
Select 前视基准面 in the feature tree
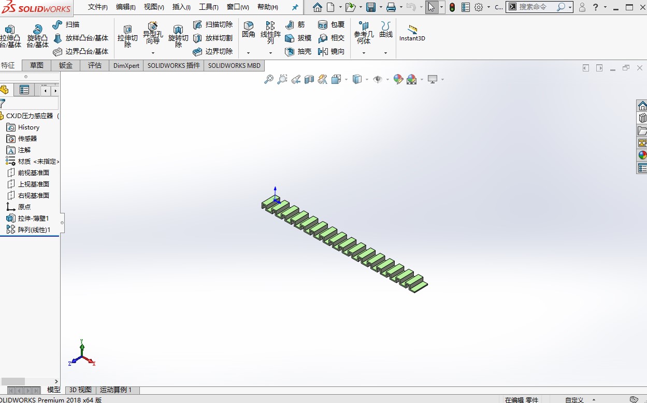[28, 173]
